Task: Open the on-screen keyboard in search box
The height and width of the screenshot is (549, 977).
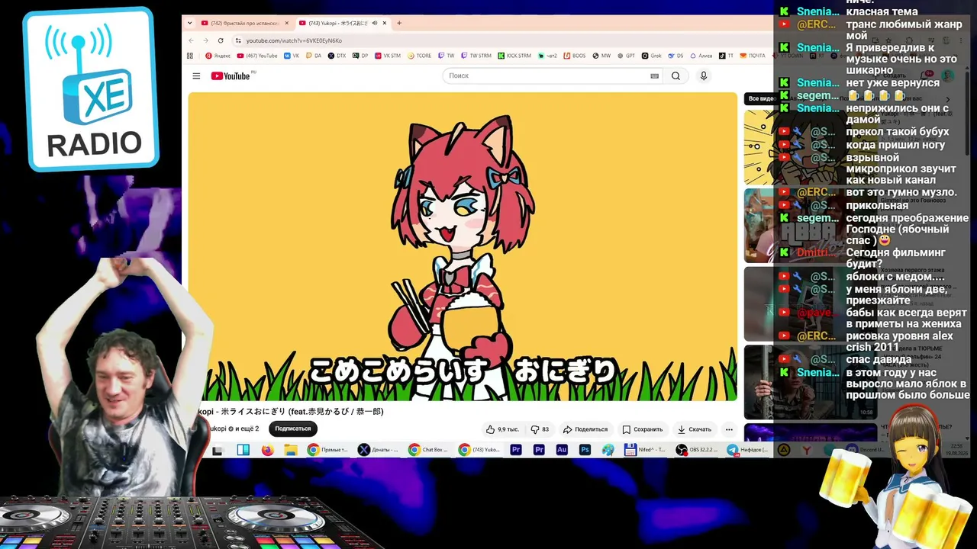Action: click(x=654, y=75)
